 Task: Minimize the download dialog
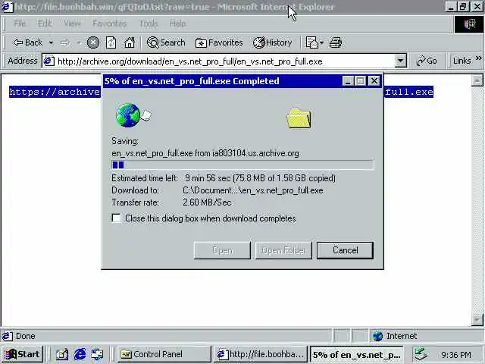(348, 81)
